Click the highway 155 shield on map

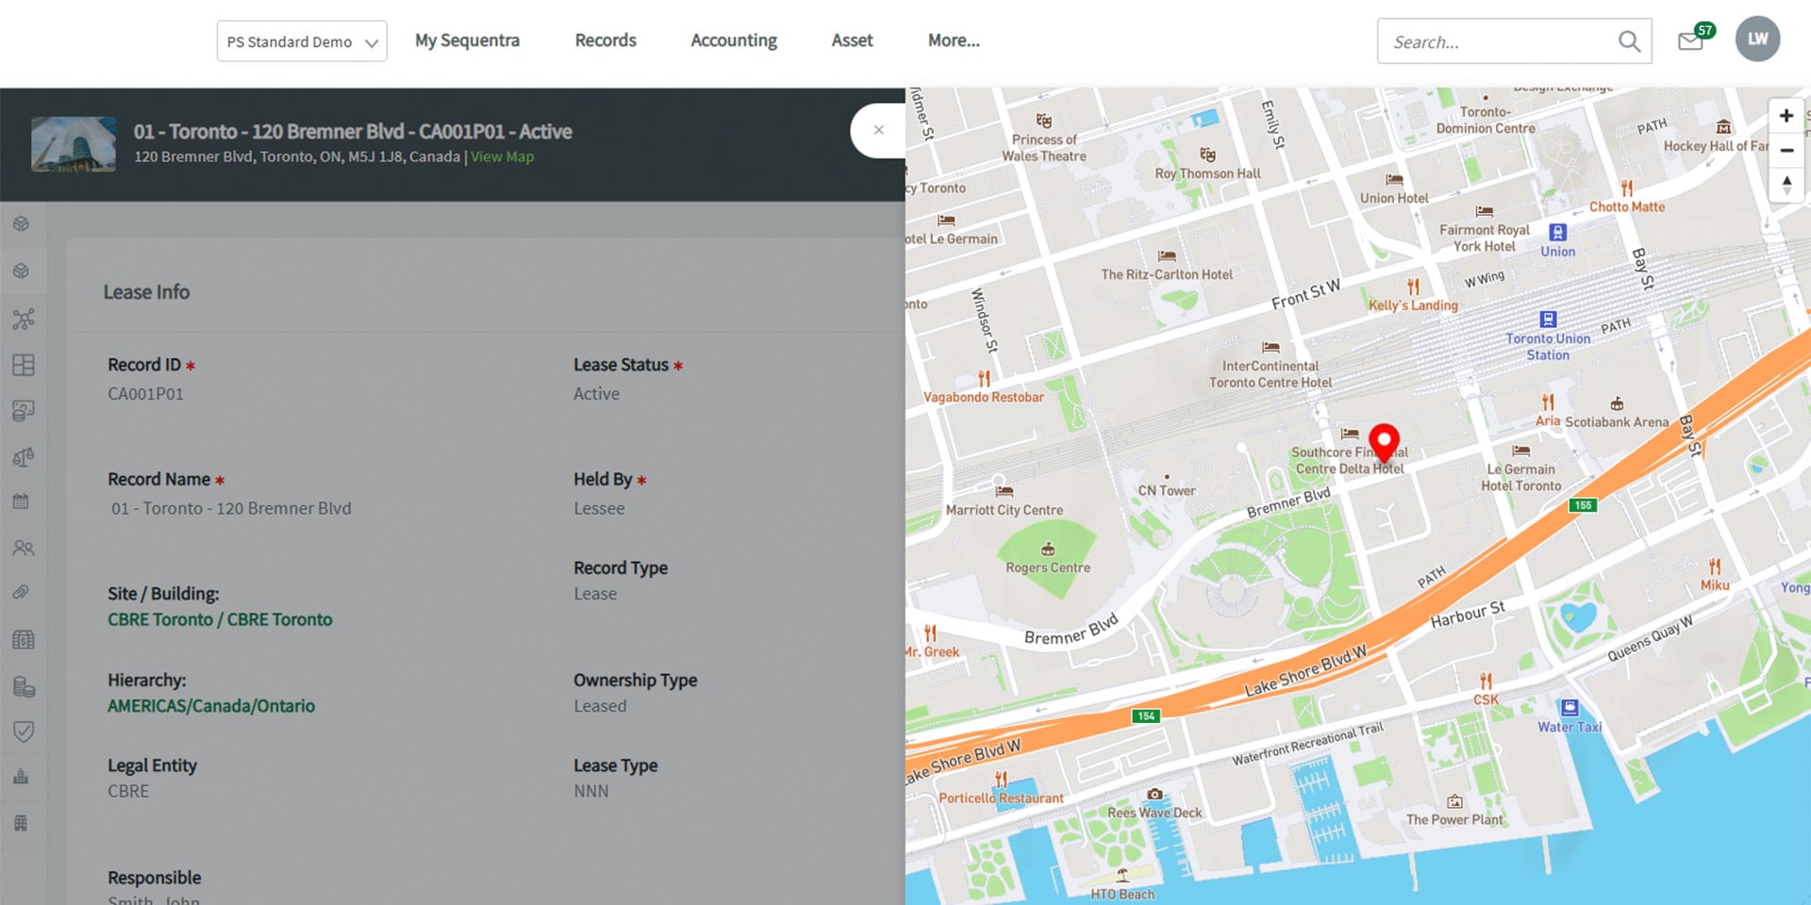1583,505
